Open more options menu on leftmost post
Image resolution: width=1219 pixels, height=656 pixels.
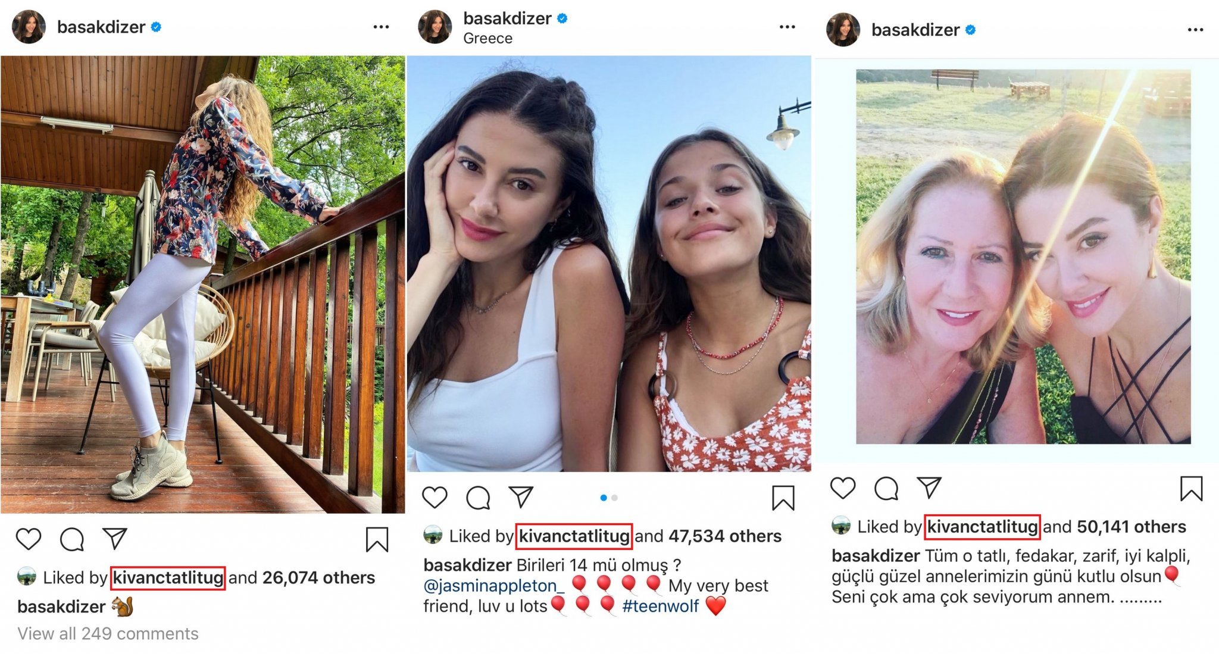[x=381, y=27]
